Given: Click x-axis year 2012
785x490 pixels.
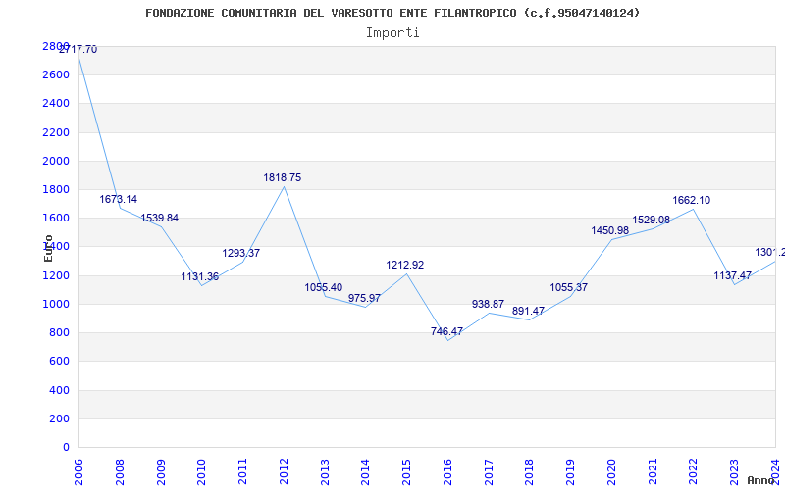Looking at the screenshot, I should (x=284, y=472).
